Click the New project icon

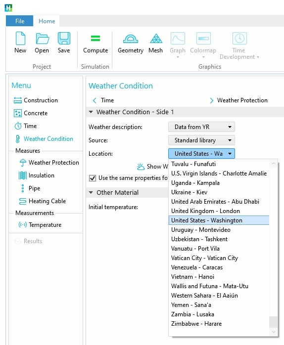(20, 38)
